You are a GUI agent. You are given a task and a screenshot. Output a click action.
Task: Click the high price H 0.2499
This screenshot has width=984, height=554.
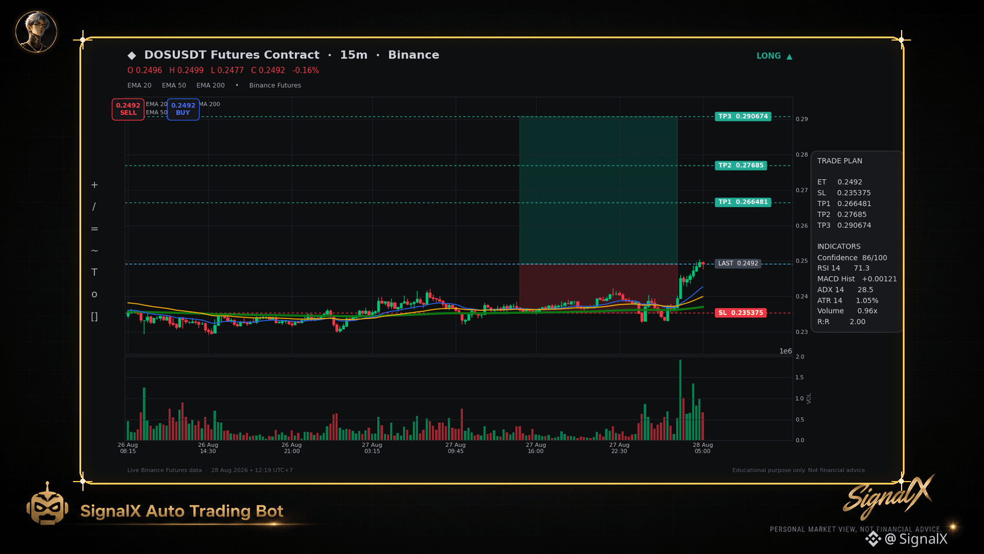[x=187, y=70]
